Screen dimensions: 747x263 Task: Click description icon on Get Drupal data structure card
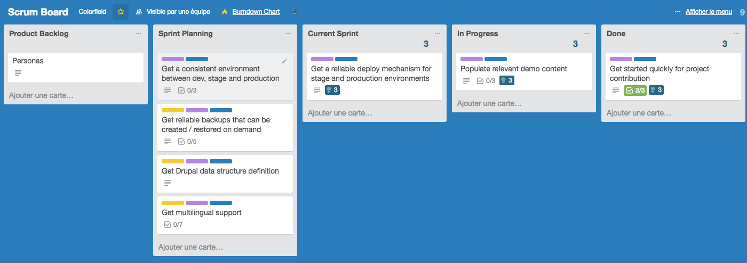168,183
